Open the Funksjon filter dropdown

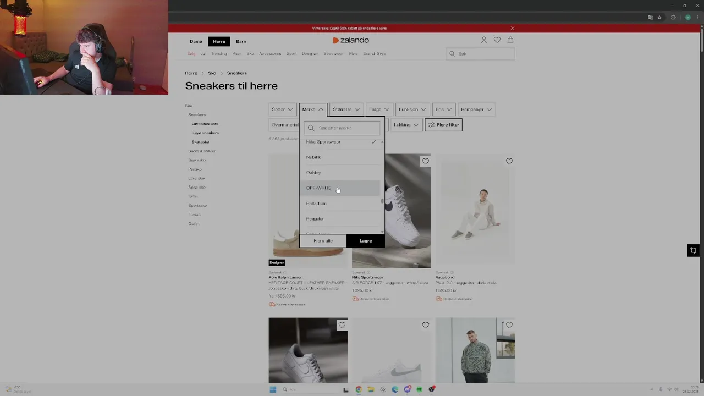click(413, 109)
